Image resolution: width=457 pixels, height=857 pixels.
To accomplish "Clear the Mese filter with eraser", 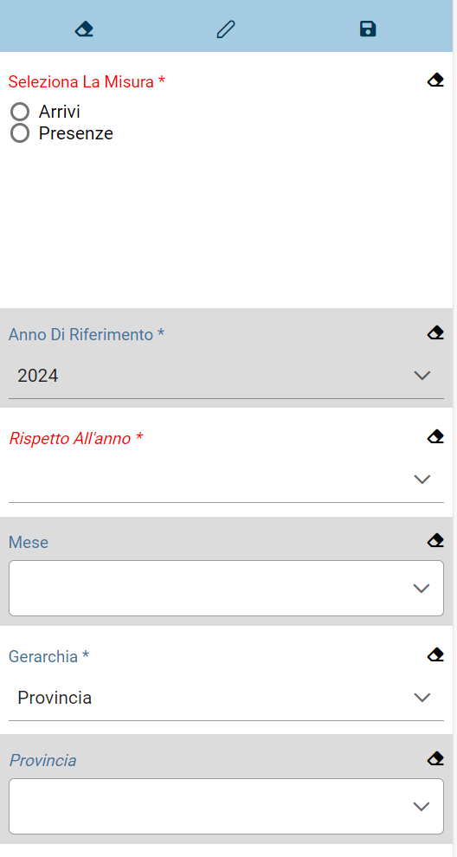I will [x=435, y=540].
